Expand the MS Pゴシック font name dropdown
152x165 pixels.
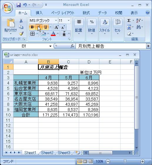(56, 20)
